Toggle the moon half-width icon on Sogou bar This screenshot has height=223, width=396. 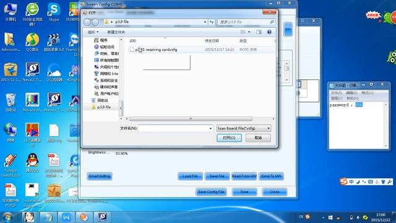(x=358, y=181)
